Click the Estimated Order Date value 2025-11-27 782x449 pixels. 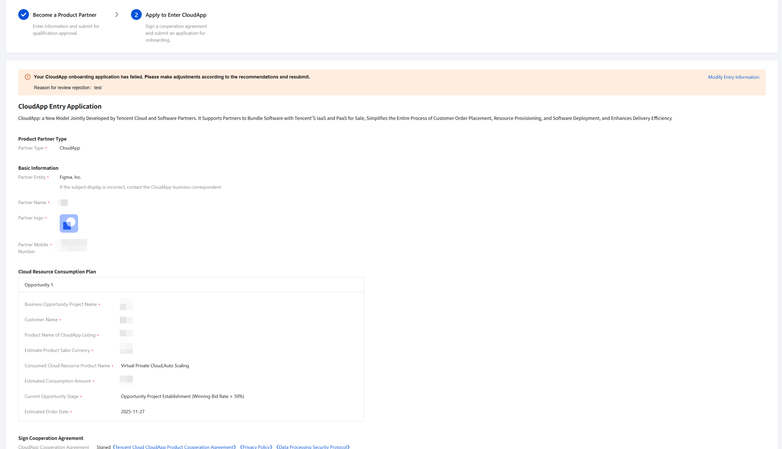133,412
